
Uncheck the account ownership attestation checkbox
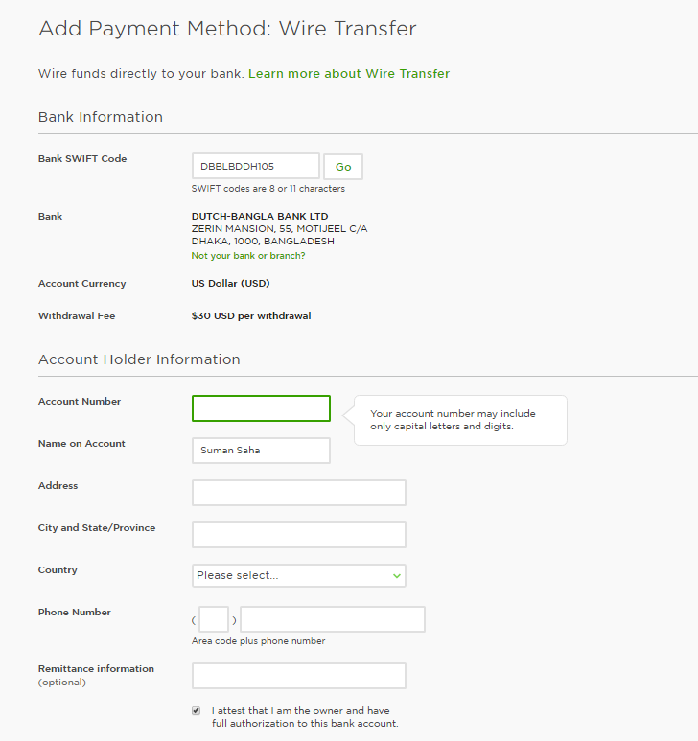point(197,711)
